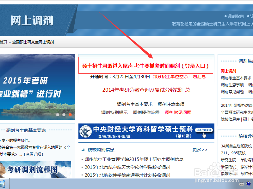
Task: Open 部分招生单位空余计划汇总 link
Action: click(179, 77)
